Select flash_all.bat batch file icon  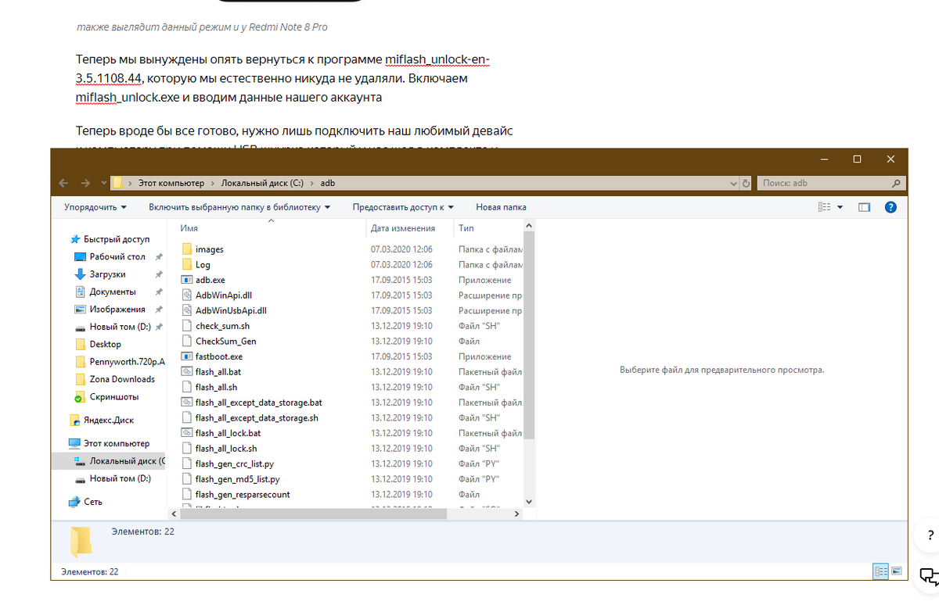186,372
